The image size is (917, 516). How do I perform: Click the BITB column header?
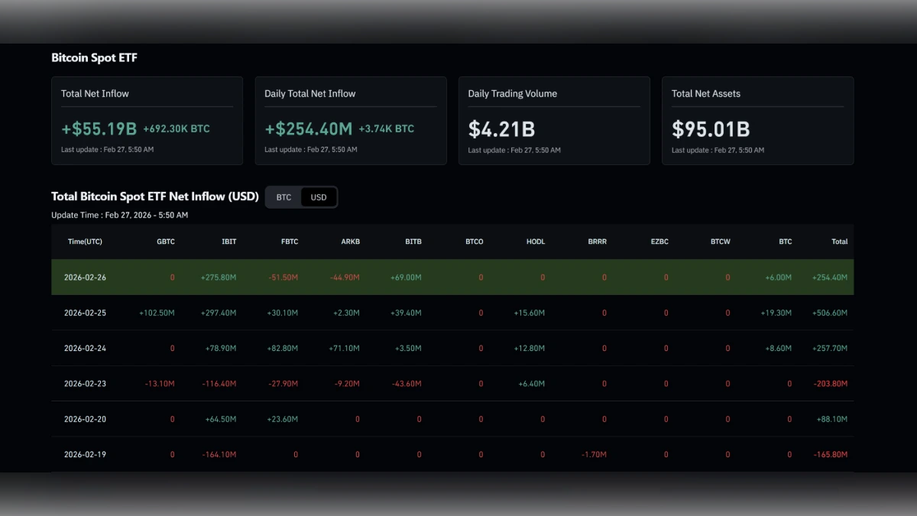(x=413, y=241)
